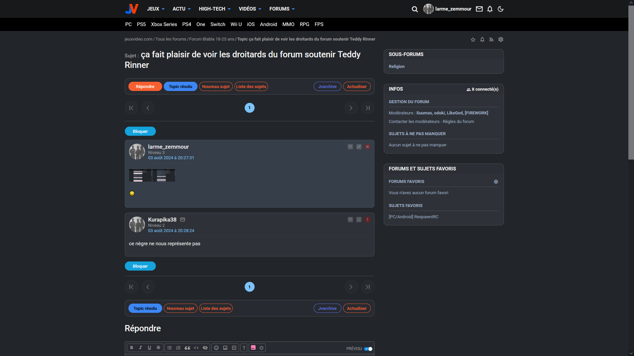Open Religion sous-forum link
Screen dimensions: 634x356
(x=397, y=67)
